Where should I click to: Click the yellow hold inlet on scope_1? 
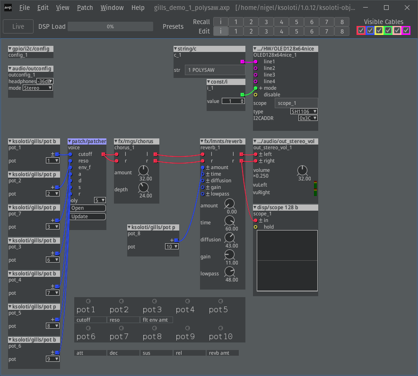click(256, 227)
